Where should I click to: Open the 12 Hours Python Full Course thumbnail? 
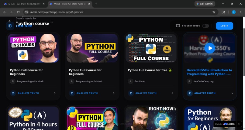point(151,48)
